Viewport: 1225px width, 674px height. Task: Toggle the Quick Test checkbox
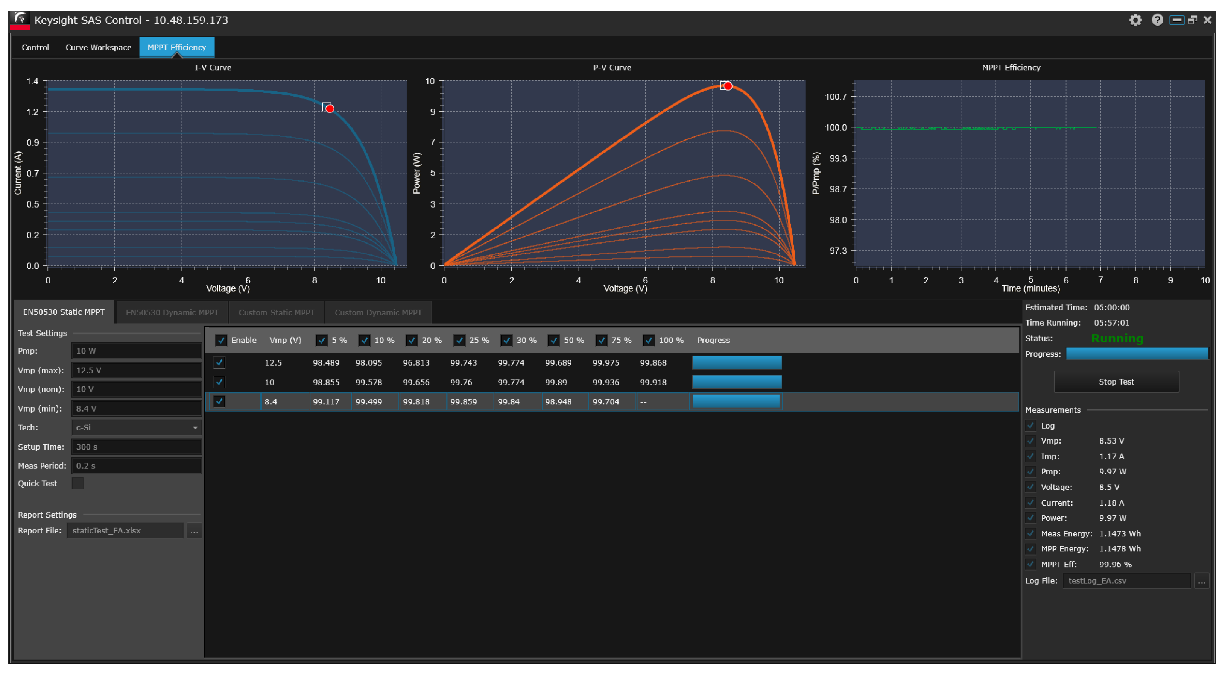click(78, 483)
